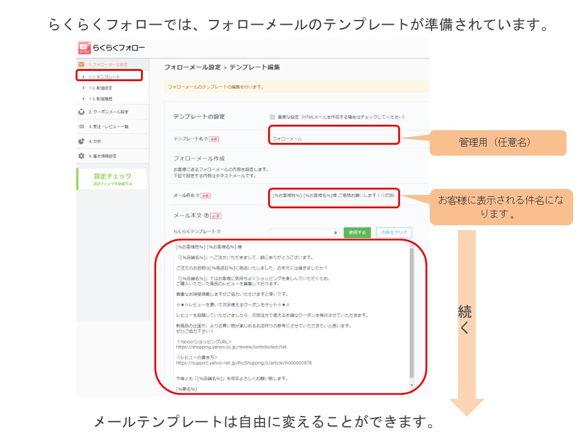The width and height of the screenshot is (581, 436).
Task: Click the mail body vertical scrollbar
Action: 412,312
